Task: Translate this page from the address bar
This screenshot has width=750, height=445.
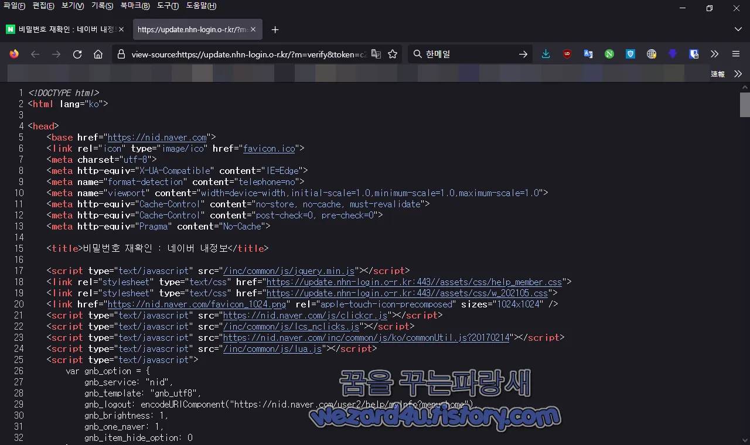Action: 376,54
